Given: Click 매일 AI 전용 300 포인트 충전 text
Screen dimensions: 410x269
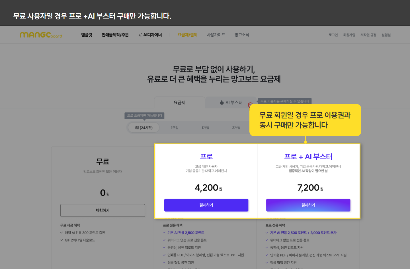Looking at the screenshot, I should pyautogui.click(x=85, y=233).
